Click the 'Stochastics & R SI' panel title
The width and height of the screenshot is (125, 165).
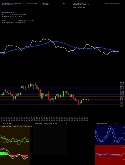coord(107,123)
